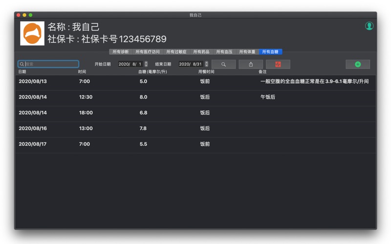Click the 8.0 blood sugar value
This screenshot has height=244, width=391.
(143, 97)
